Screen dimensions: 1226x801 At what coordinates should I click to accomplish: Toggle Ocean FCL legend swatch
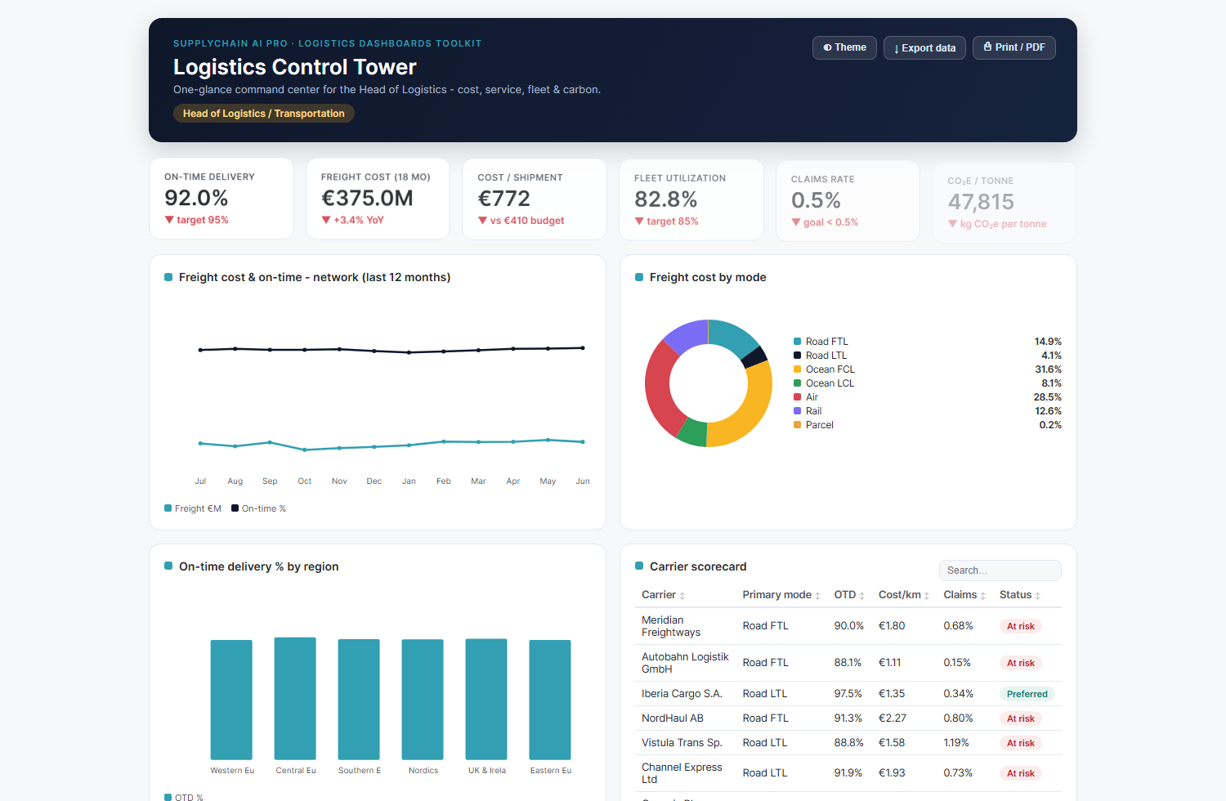[797, 369]
